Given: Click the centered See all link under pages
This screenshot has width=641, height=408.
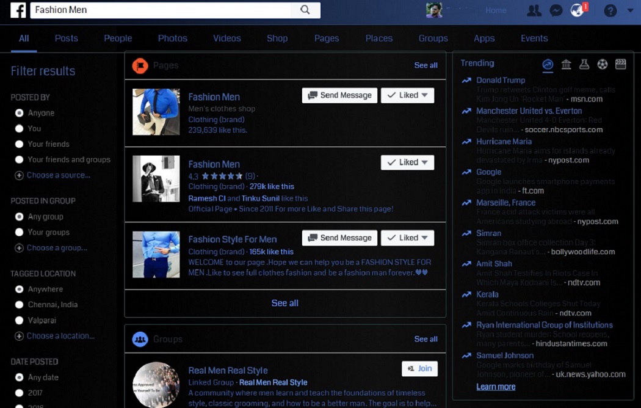Looking at the screenshot, I should point(285,304).
